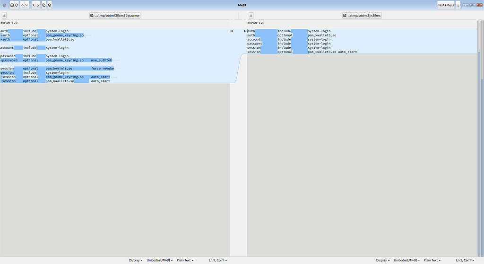Open right pane Plain Text syntax dropdown

(x=432, y=260)
